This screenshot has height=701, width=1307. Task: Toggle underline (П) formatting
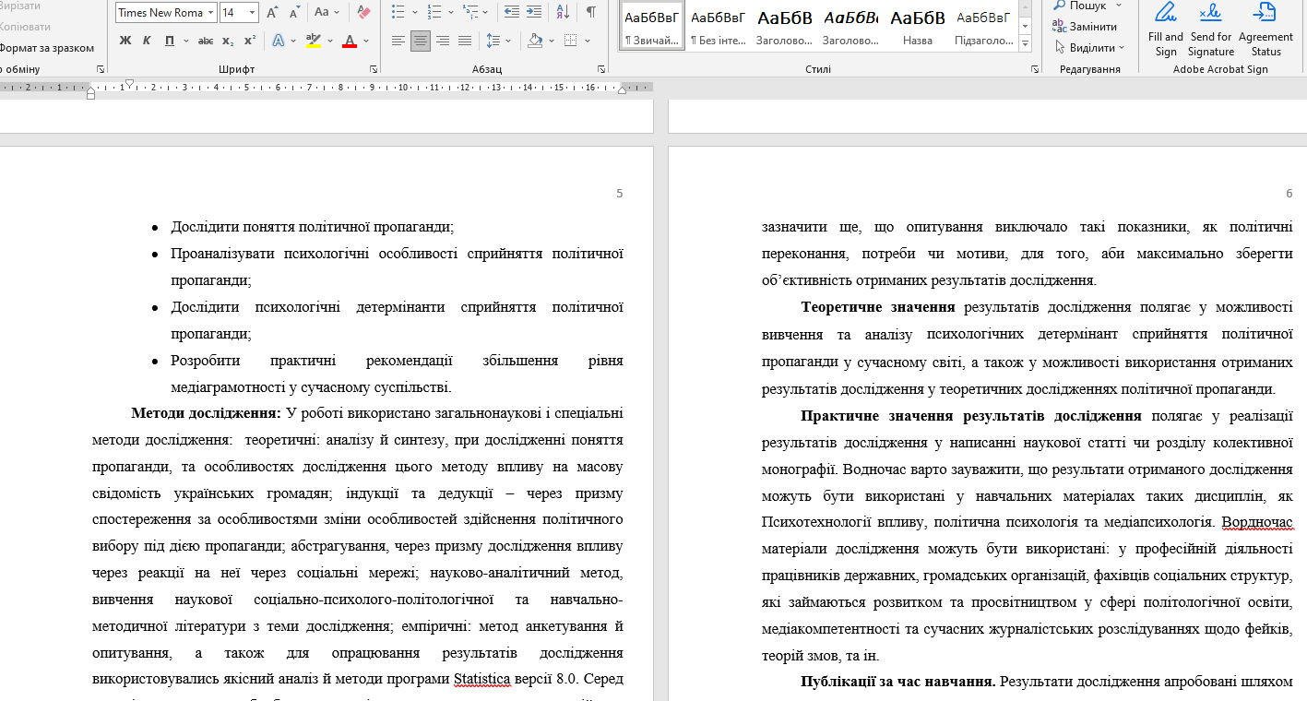point(169,41)
